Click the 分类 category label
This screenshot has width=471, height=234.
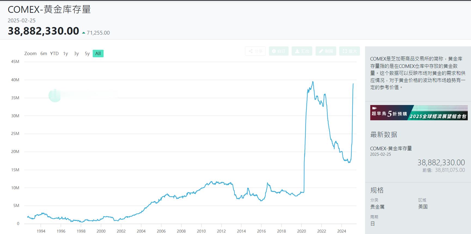click(x=374, y=200)
